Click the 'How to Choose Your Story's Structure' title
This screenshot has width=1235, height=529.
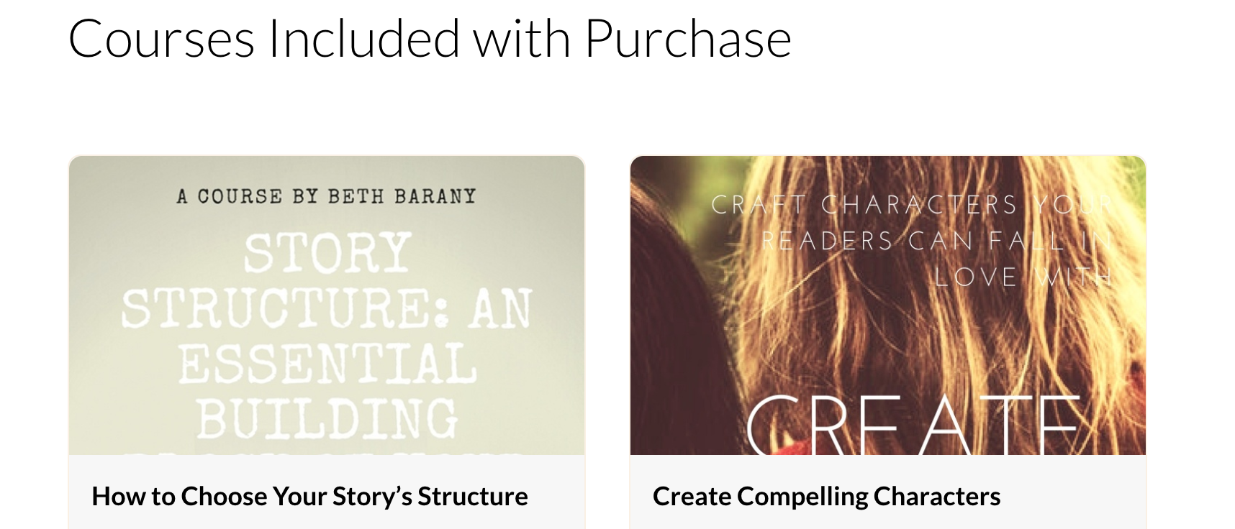click(x=309, y=497)
